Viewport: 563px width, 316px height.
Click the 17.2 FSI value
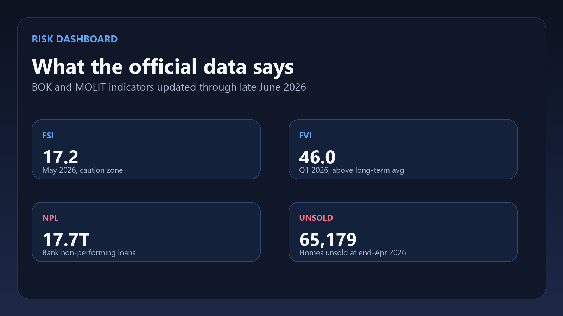pyautogui.click(x=61, y=157)
